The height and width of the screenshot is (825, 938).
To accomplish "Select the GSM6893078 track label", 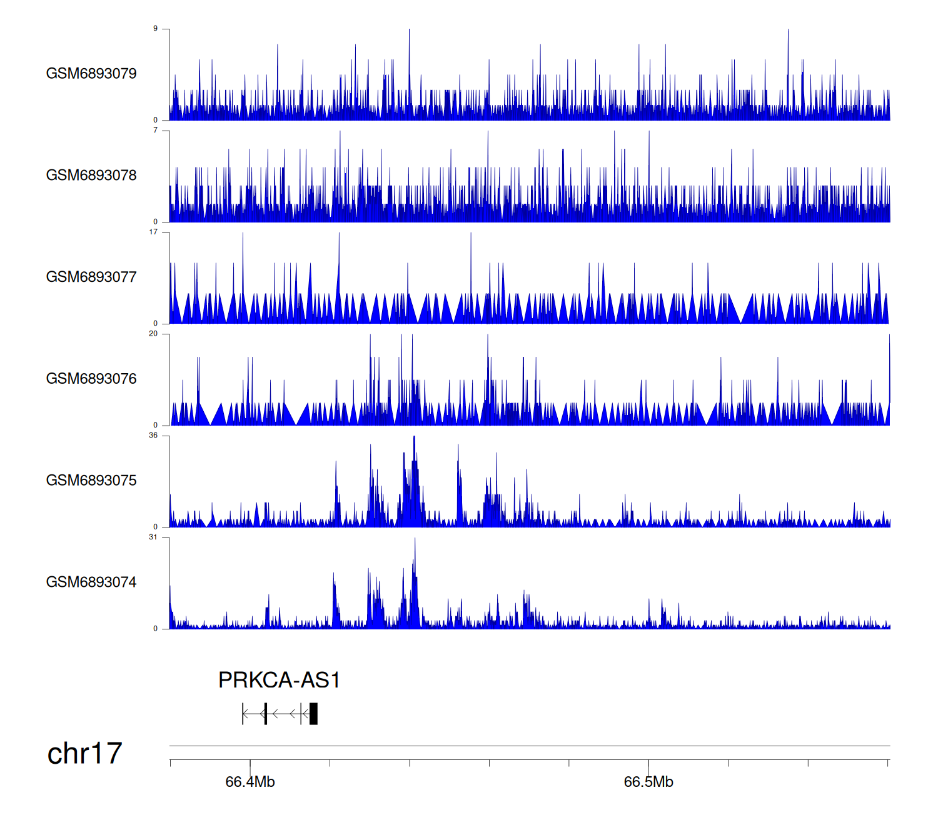I will click(x=91, y=176).
